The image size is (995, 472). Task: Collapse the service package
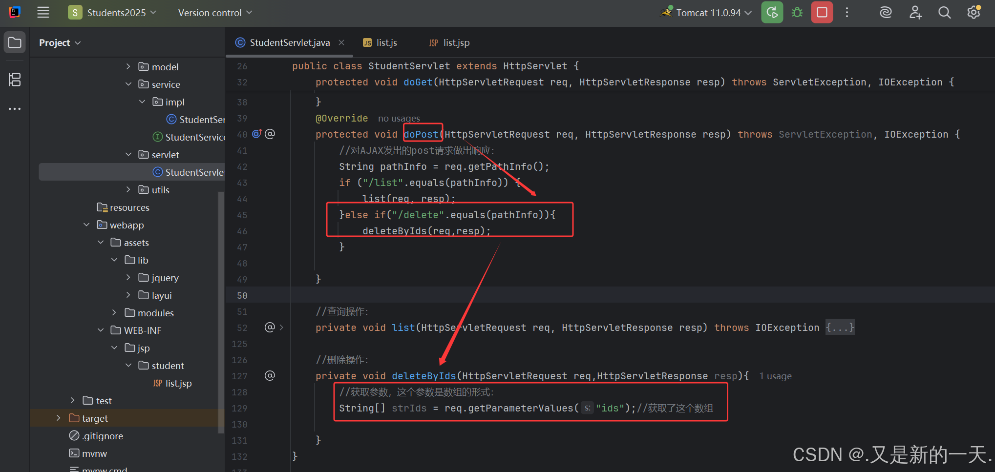pos(128,84)
